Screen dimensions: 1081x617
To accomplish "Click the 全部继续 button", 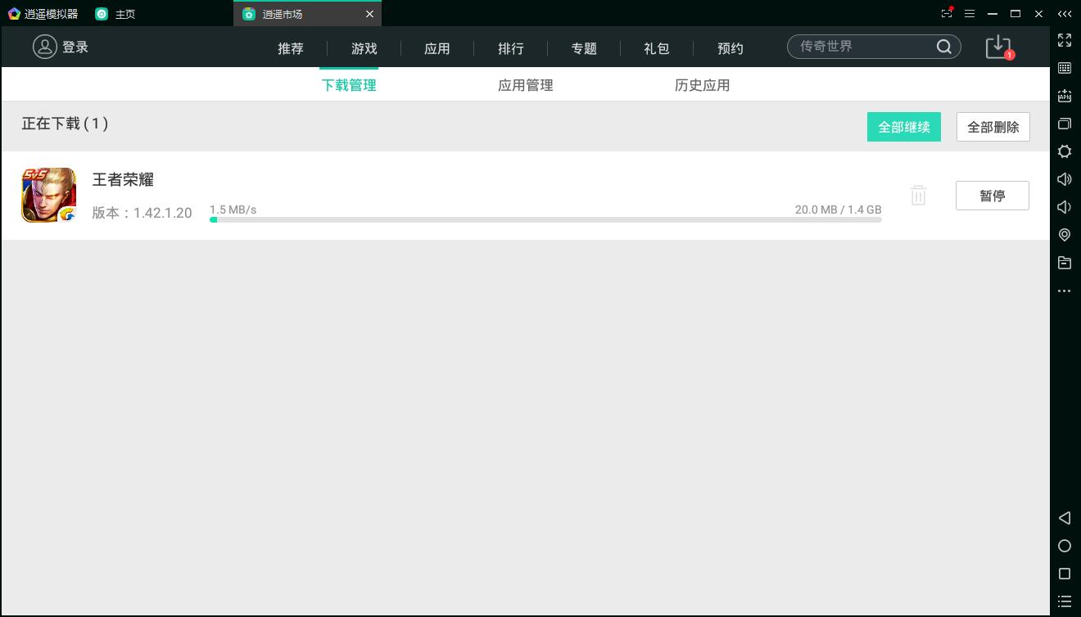I will tap(904, 127).
